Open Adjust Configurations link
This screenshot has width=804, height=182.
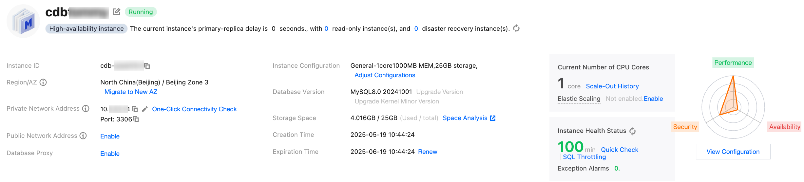point(385,75)
